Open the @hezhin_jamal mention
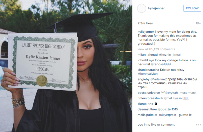Screen dimensions: 203x132 pos(169,55)
